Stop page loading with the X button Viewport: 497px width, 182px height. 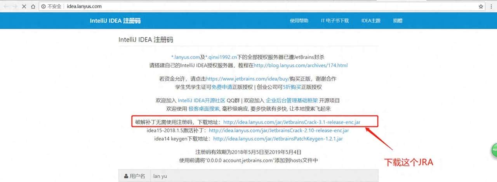(24, 7)
